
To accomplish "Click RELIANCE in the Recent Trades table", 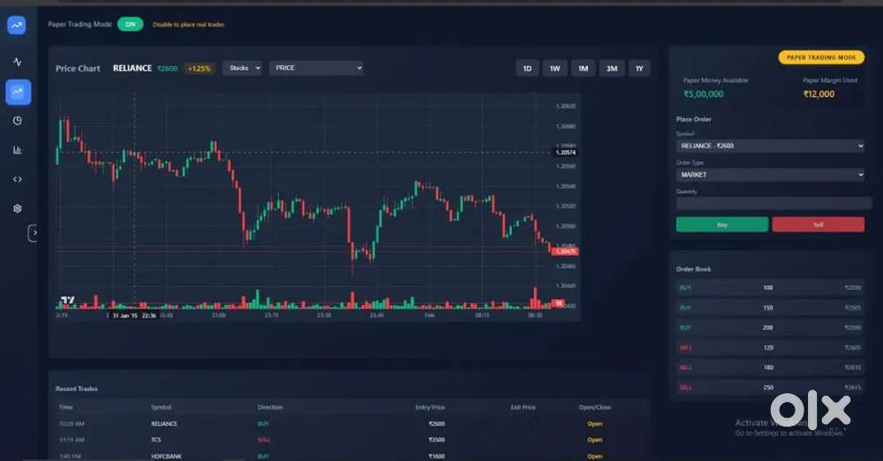I will pyautogui.click(x=164, y=424).
